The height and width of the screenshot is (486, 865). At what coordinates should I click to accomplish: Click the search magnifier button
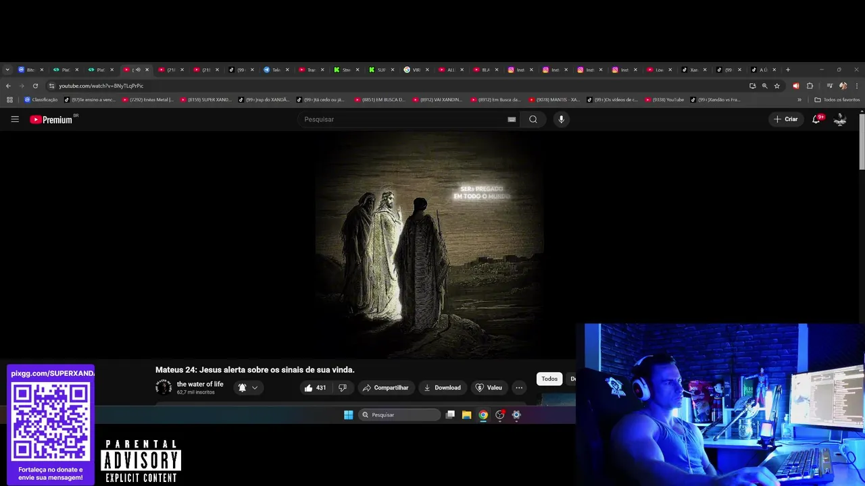(533, 119)
